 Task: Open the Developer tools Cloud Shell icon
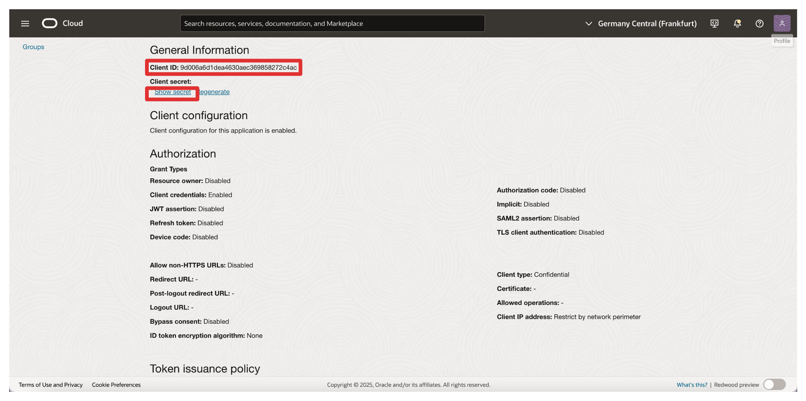714,24
